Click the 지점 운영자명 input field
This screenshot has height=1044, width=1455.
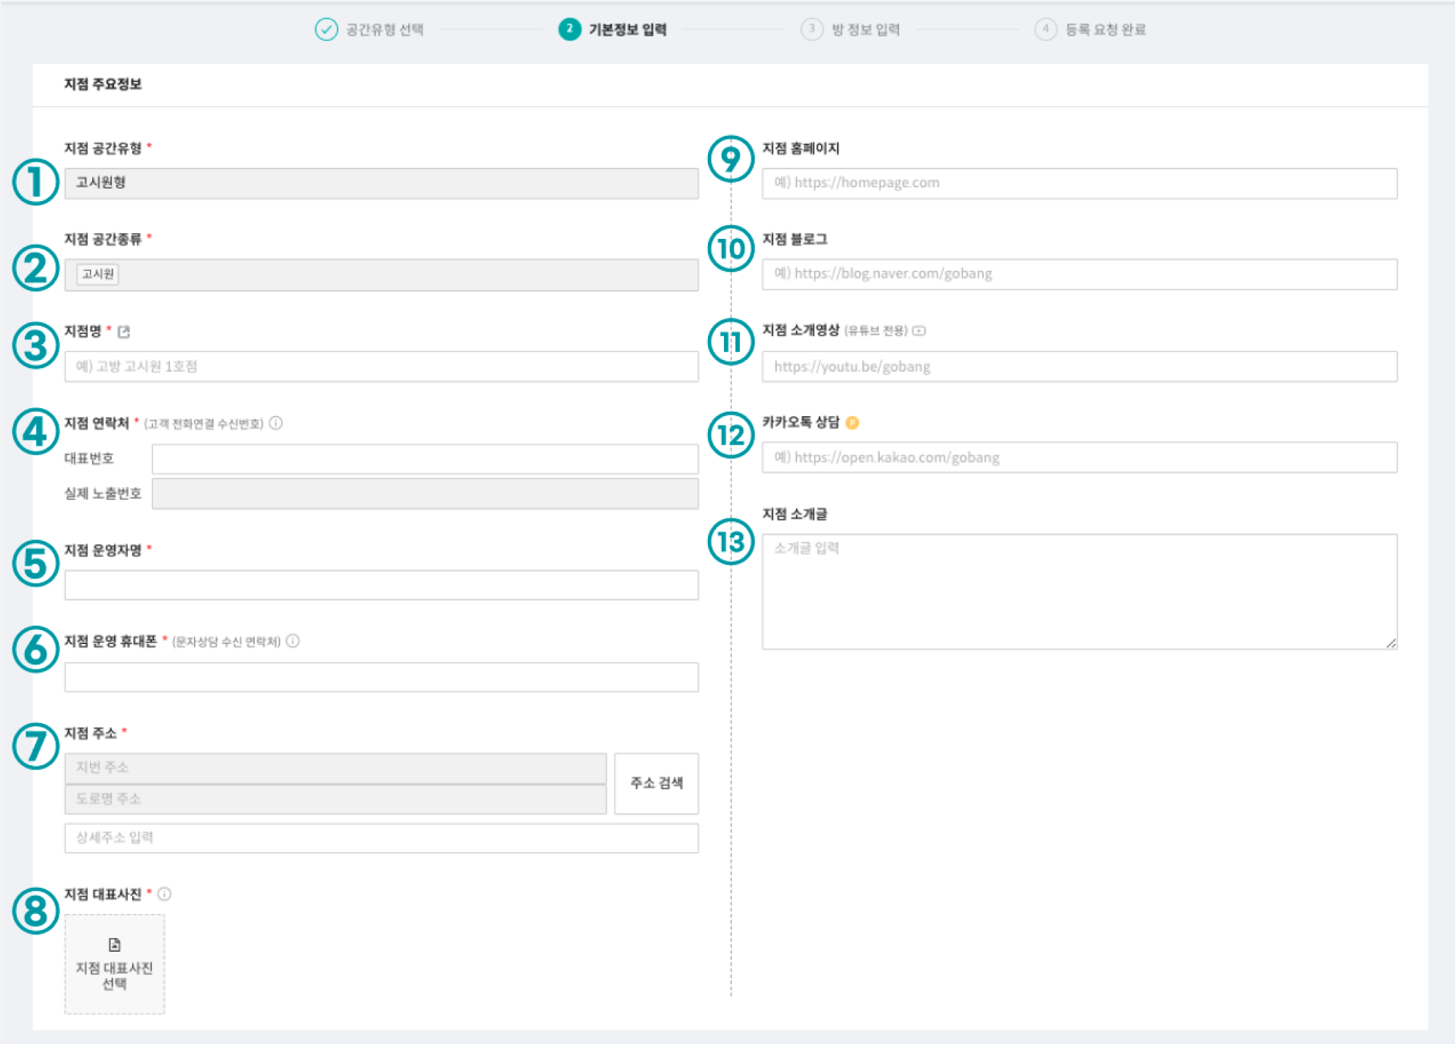380,584
